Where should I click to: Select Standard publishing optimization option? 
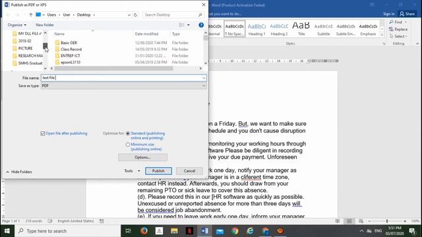tap(128, 134)
